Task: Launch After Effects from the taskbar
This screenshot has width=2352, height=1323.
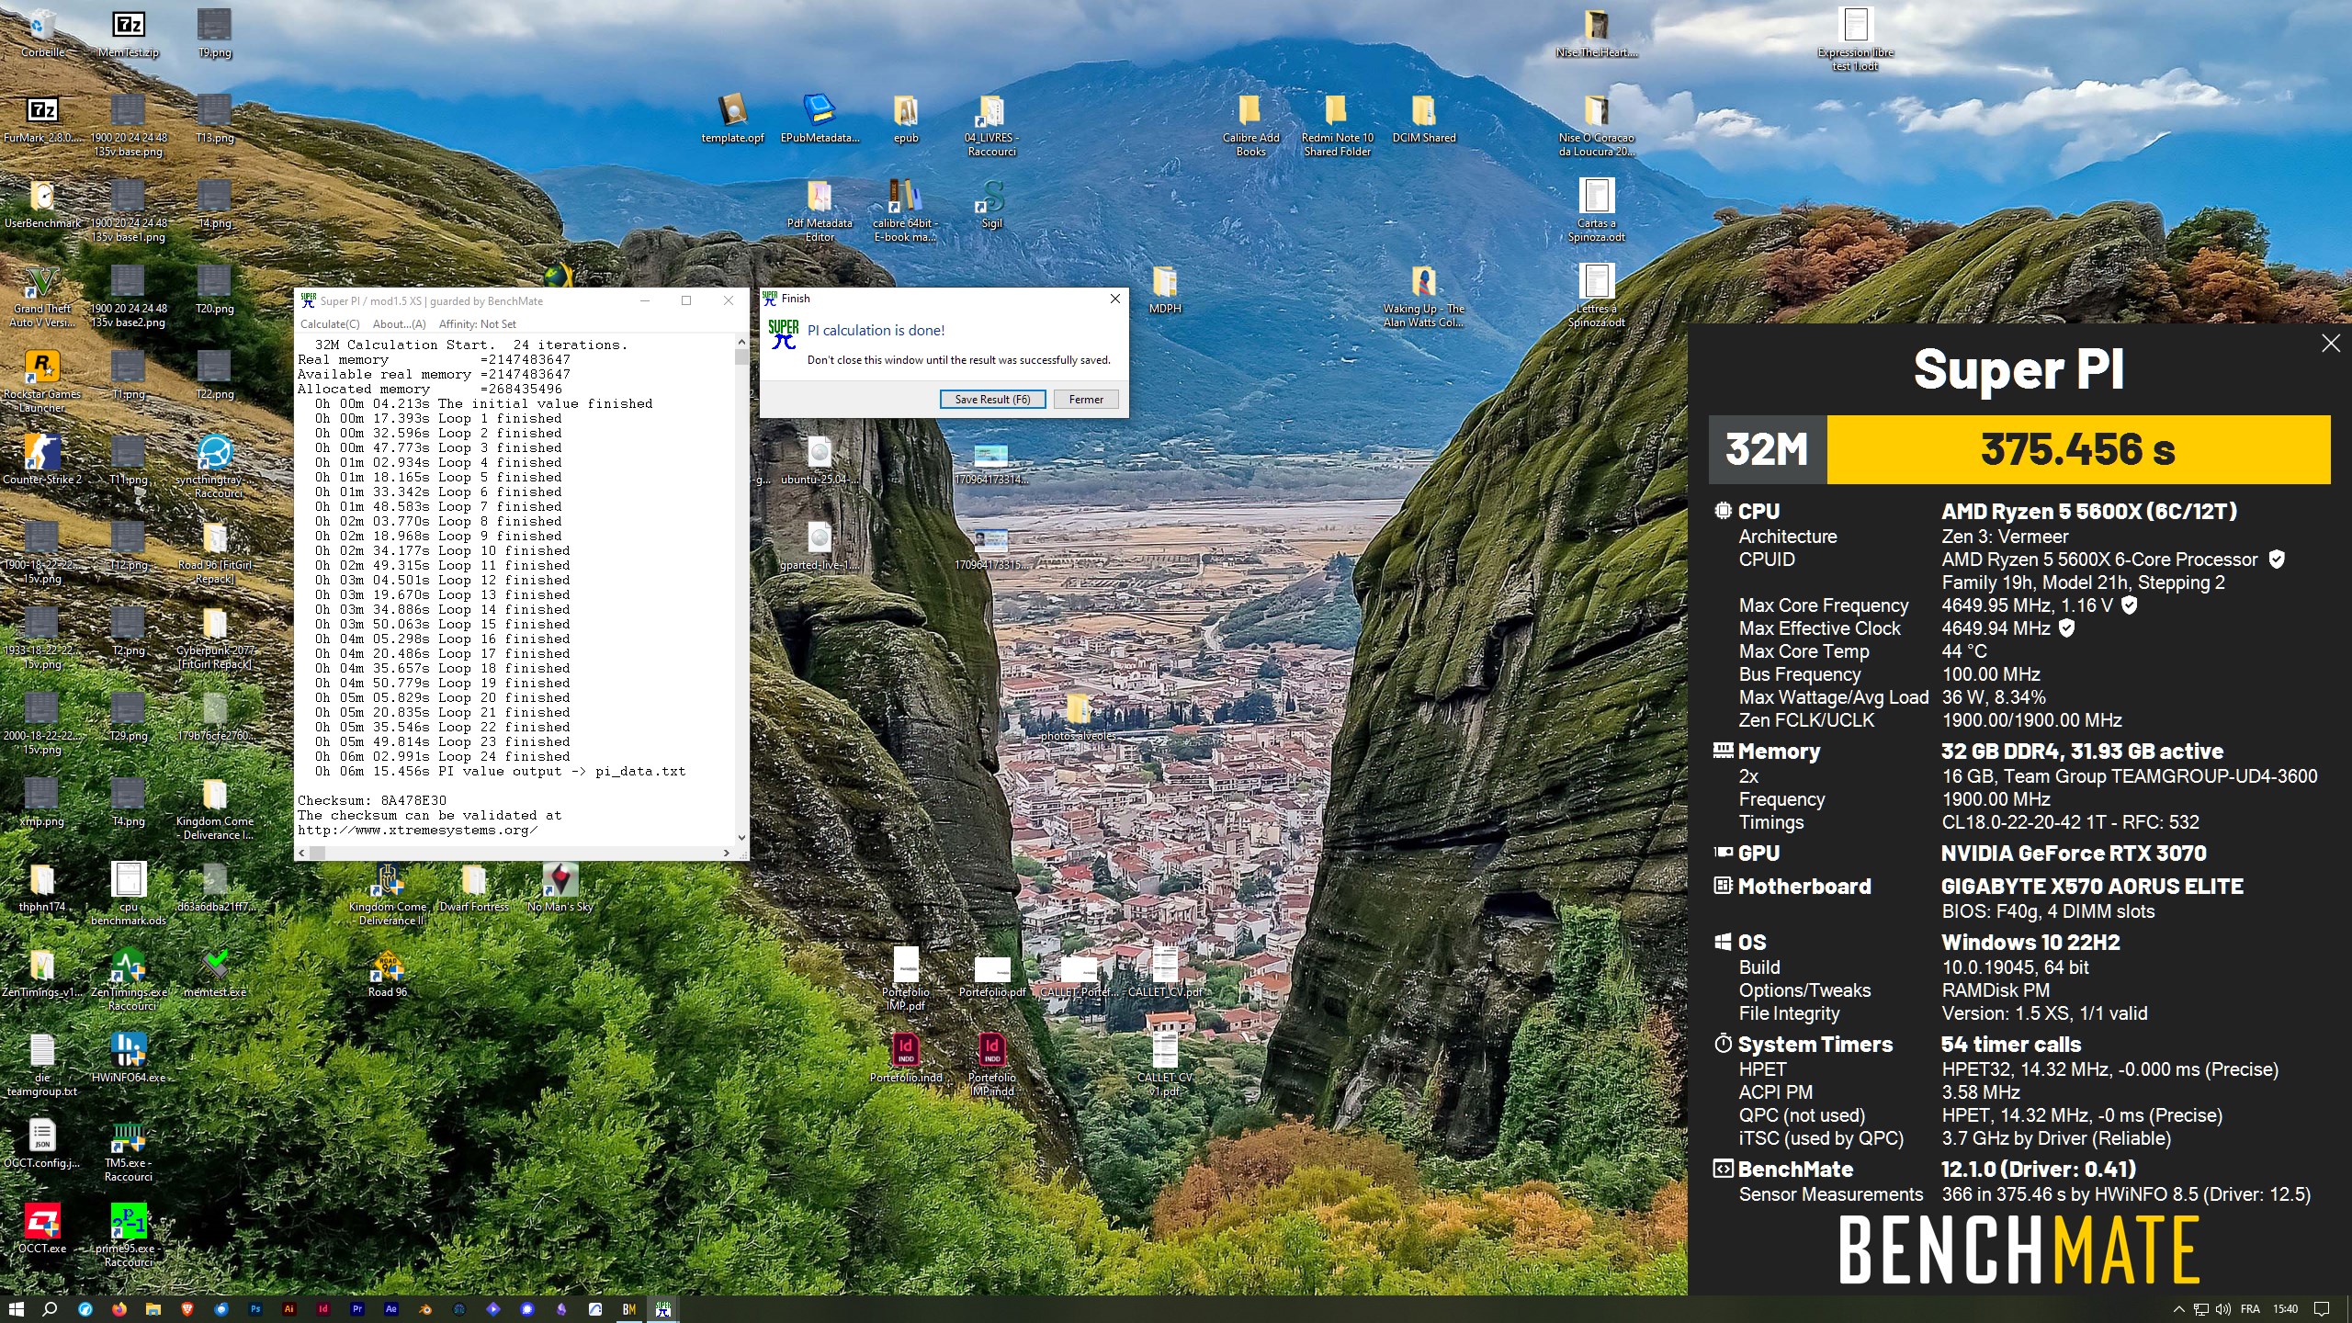Action: (391, 1309)
